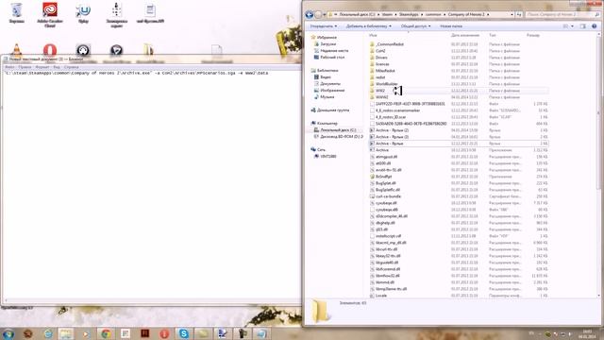The width and height of the screenshot is (604, 340).
Task: Focus the Explorer search field
Action: click(562, 15)
